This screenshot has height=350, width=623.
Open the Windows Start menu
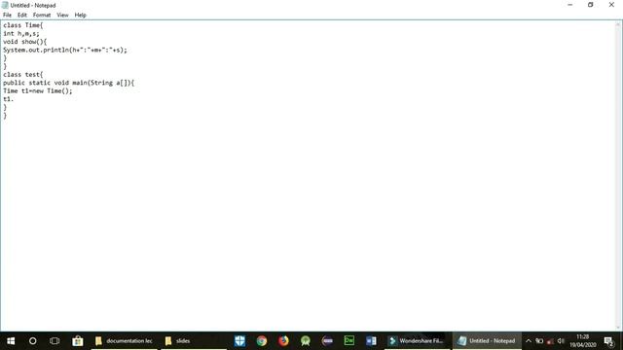coord(11,341)
